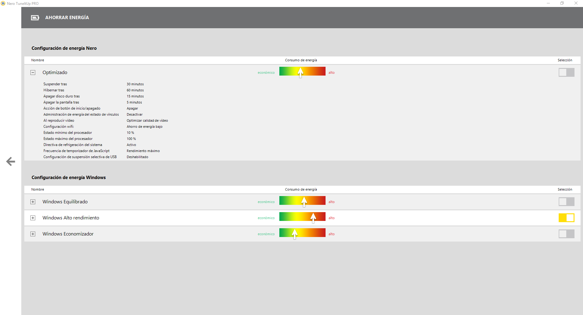Click Estado máximo del procesador row

coord(90,139)
